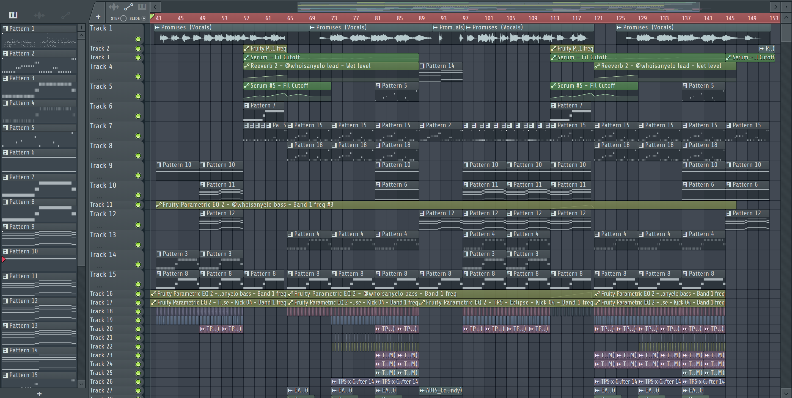Select the Track 22 header
The image size is (792, 398).
(x=116, y=347)
